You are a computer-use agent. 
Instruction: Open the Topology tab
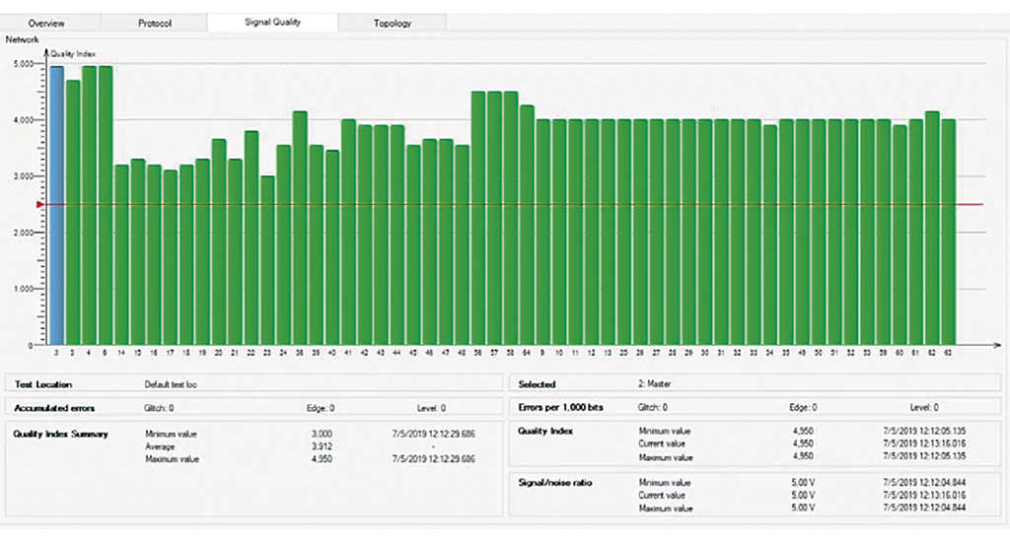pyautogui.click(x=393, y=23)
